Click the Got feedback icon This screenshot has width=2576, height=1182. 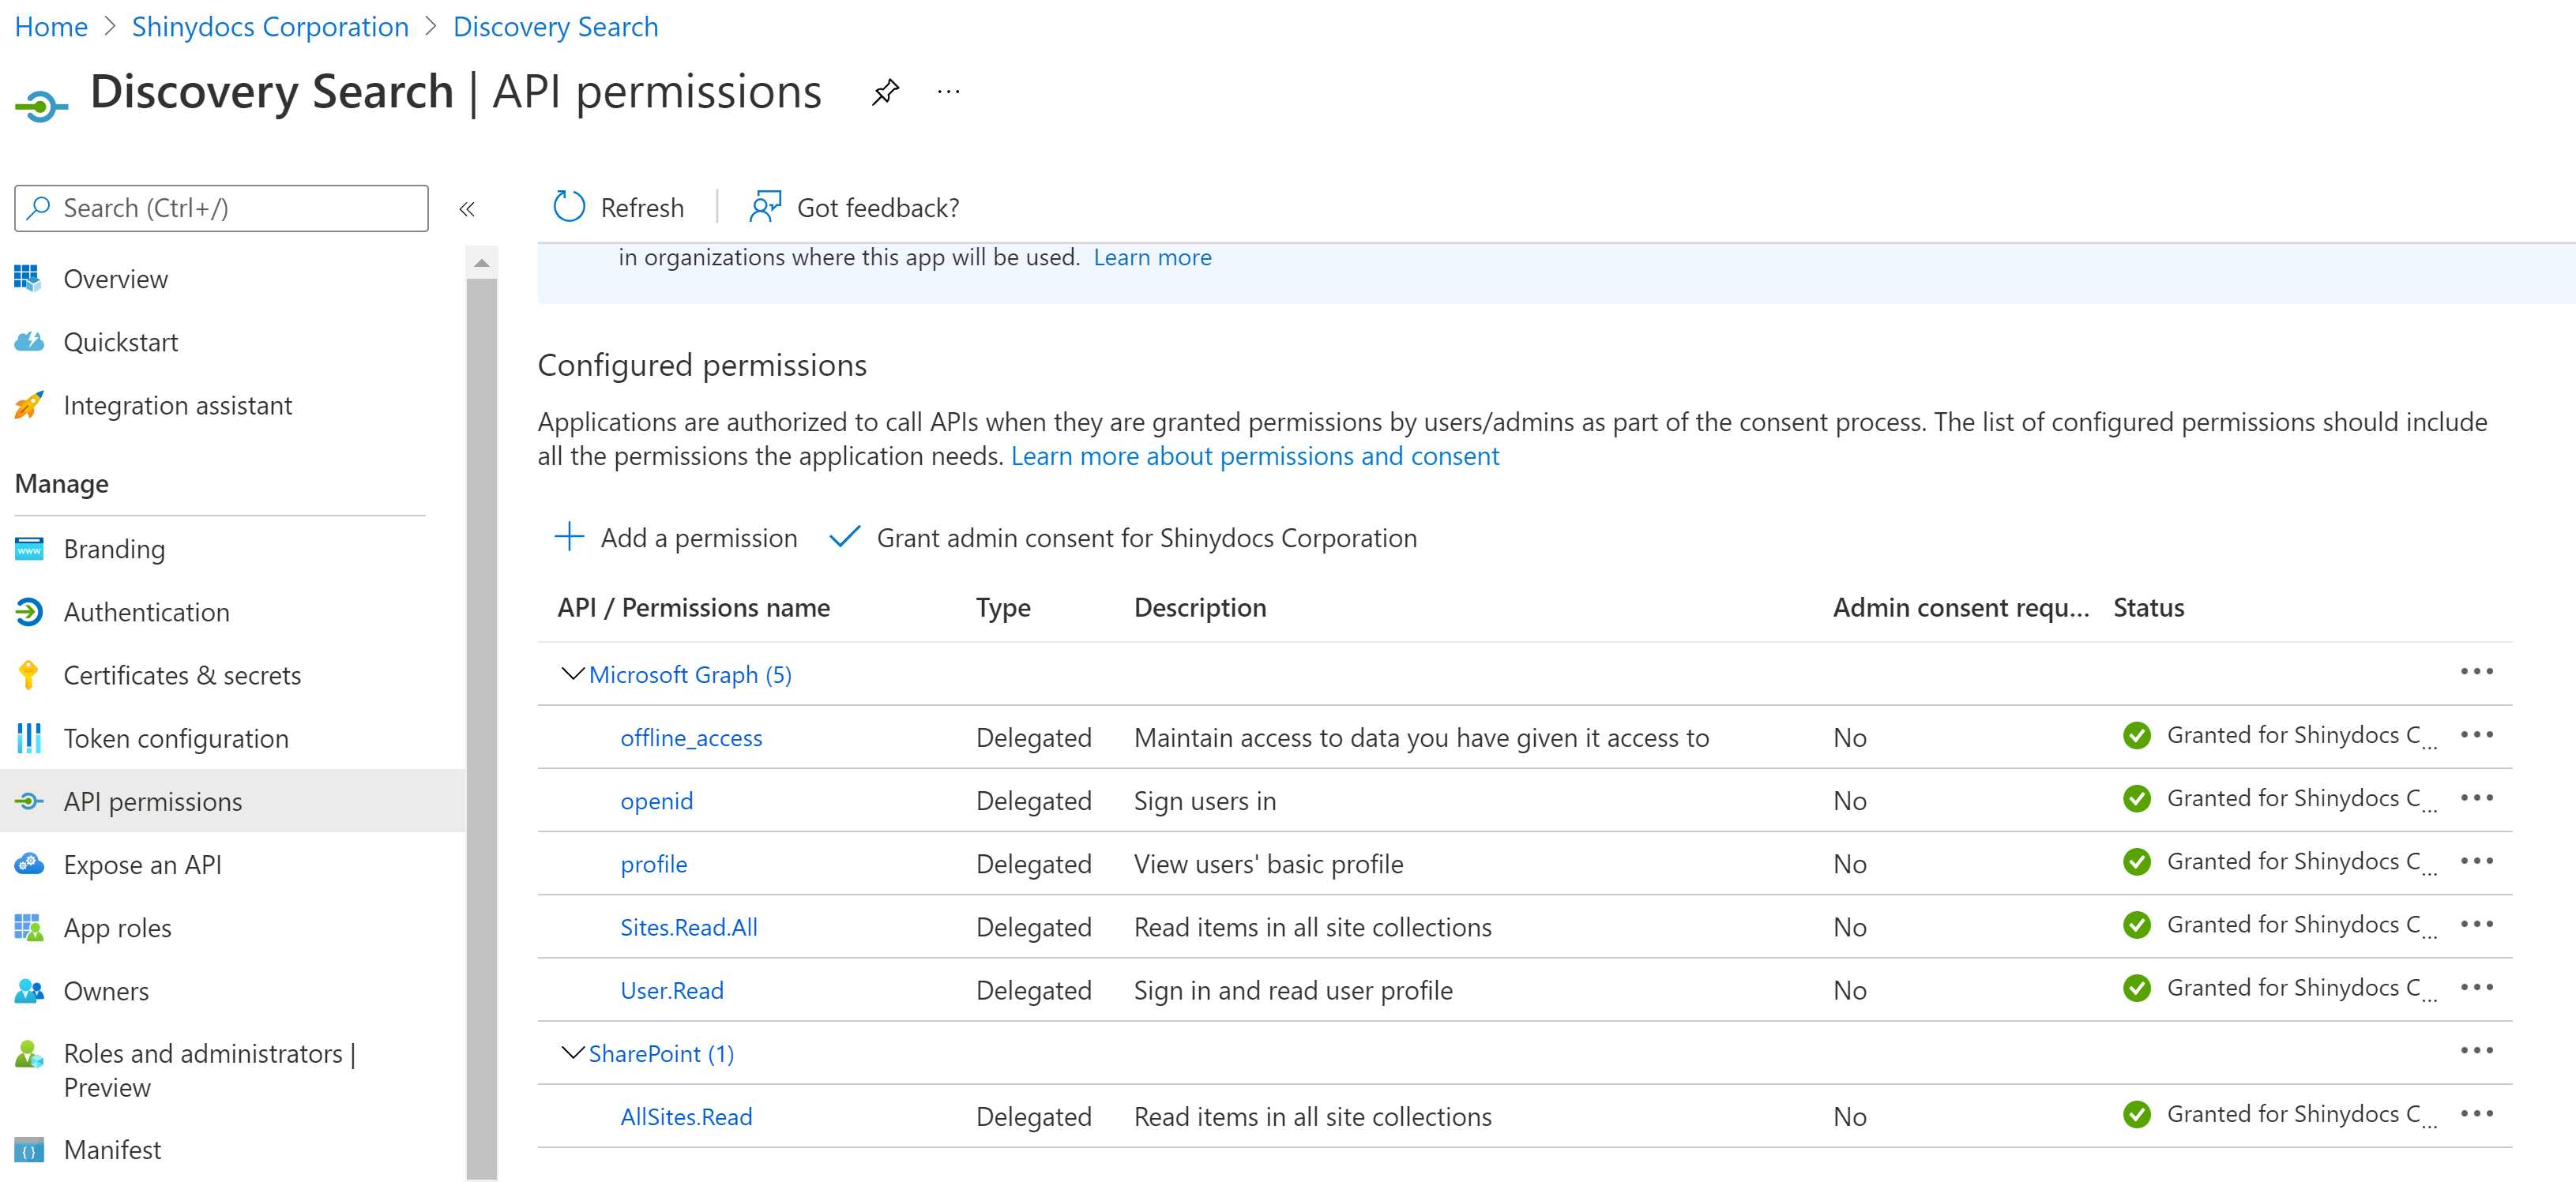click(x=765, y=207)
